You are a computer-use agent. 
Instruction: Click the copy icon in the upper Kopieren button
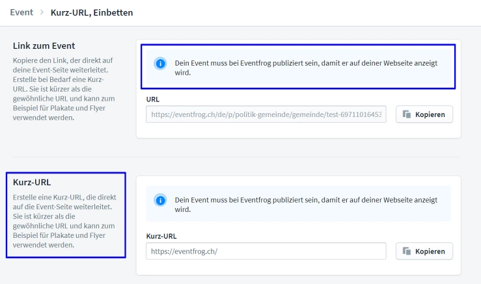point(407,114)
